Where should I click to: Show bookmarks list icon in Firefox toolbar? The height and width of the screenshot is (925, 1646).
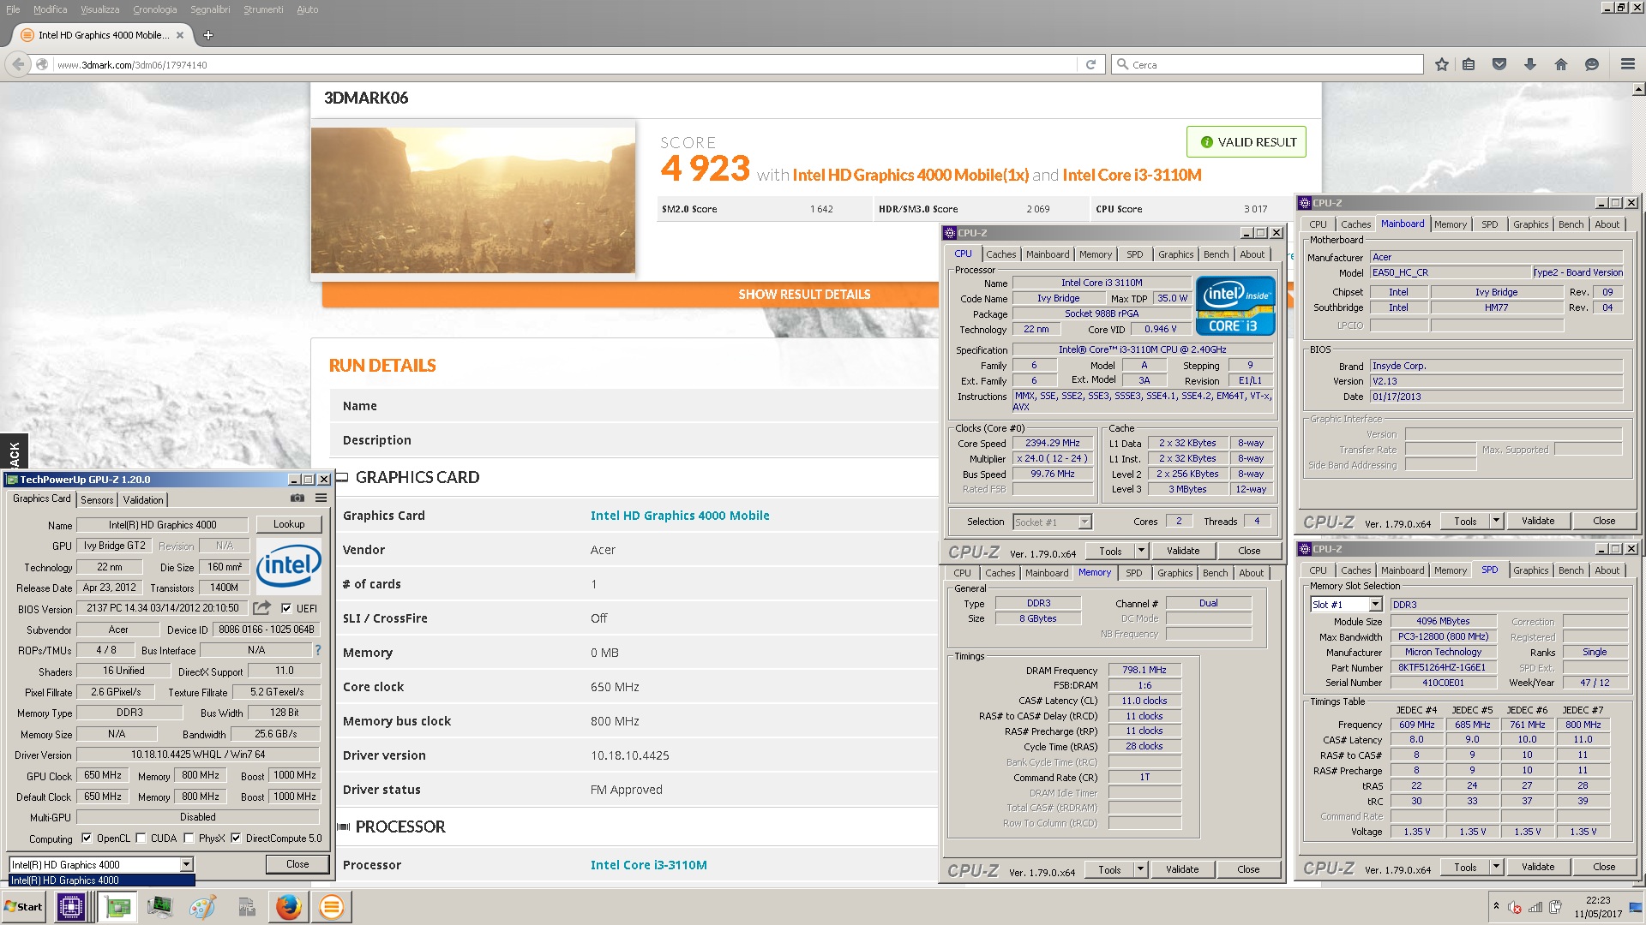tap(1469, 64)
